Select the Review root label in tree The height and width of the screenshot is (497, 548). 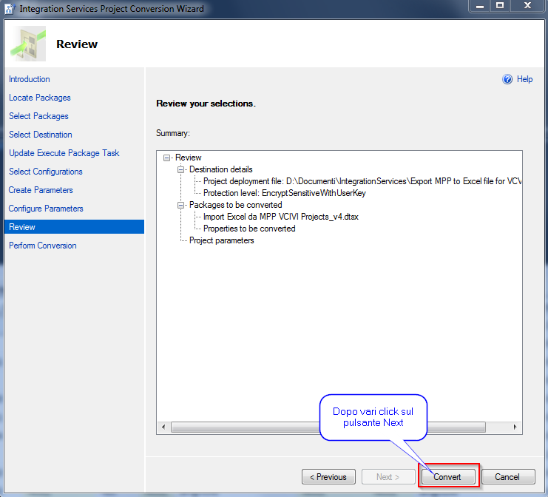[189, 158]
